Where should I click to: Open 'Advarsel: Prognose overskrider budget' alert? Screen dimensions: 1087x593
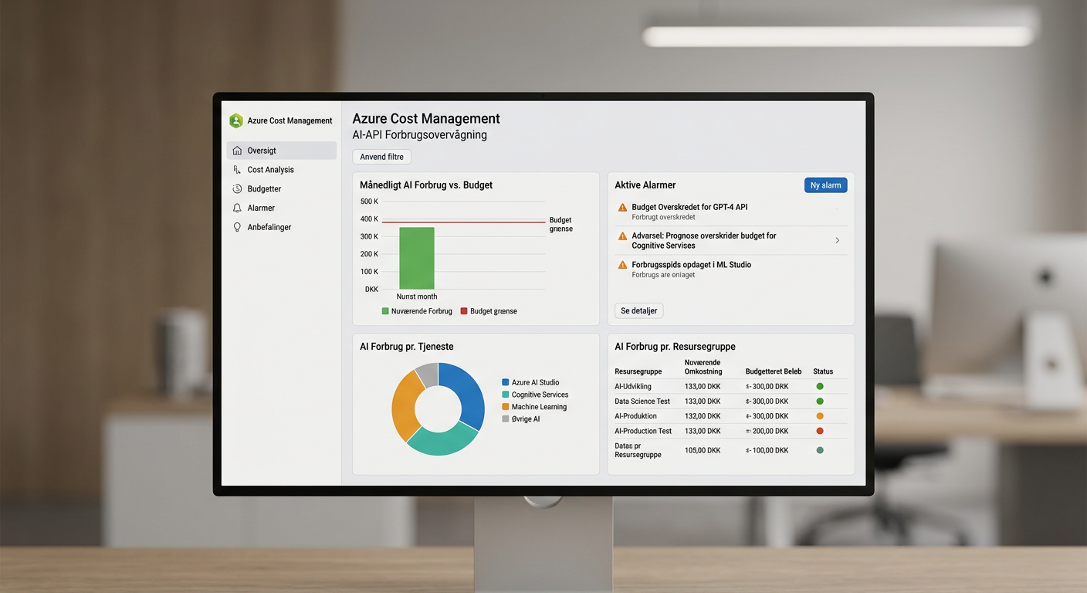click(731, 240)
